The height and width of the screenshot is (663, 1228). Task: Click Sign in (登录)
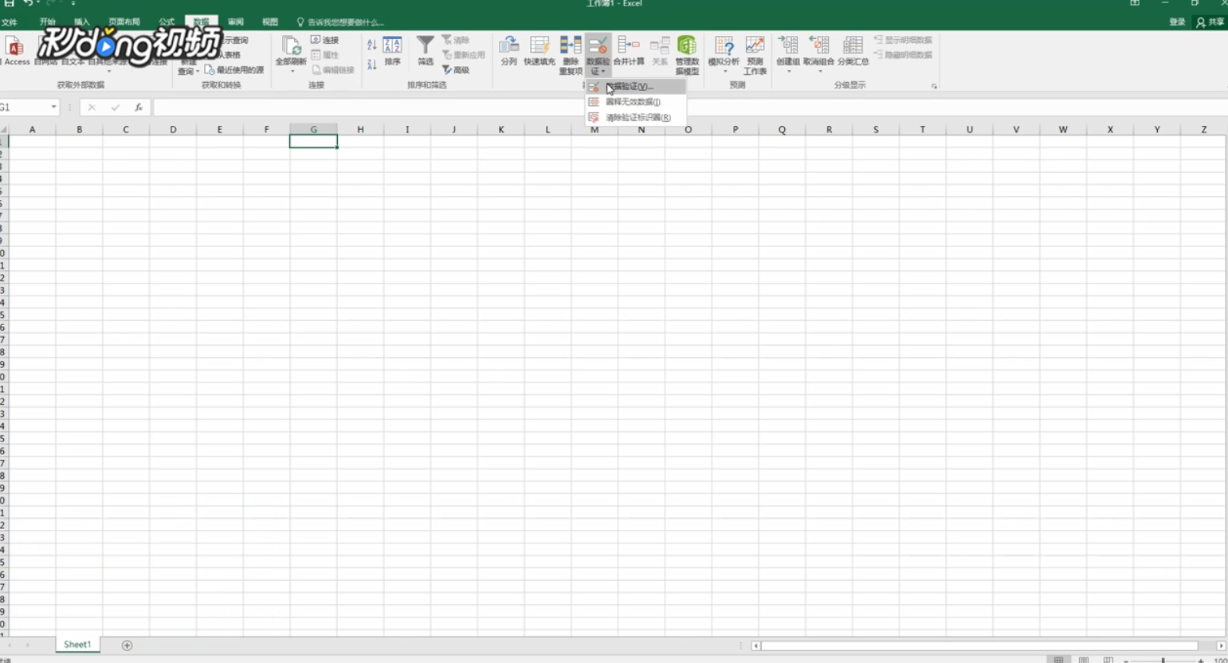coord(1177,22)
